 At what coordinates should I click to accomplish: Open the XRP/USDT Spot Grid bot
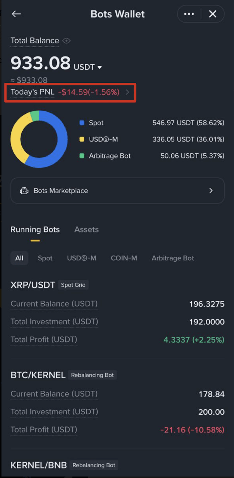coord(33,285)
